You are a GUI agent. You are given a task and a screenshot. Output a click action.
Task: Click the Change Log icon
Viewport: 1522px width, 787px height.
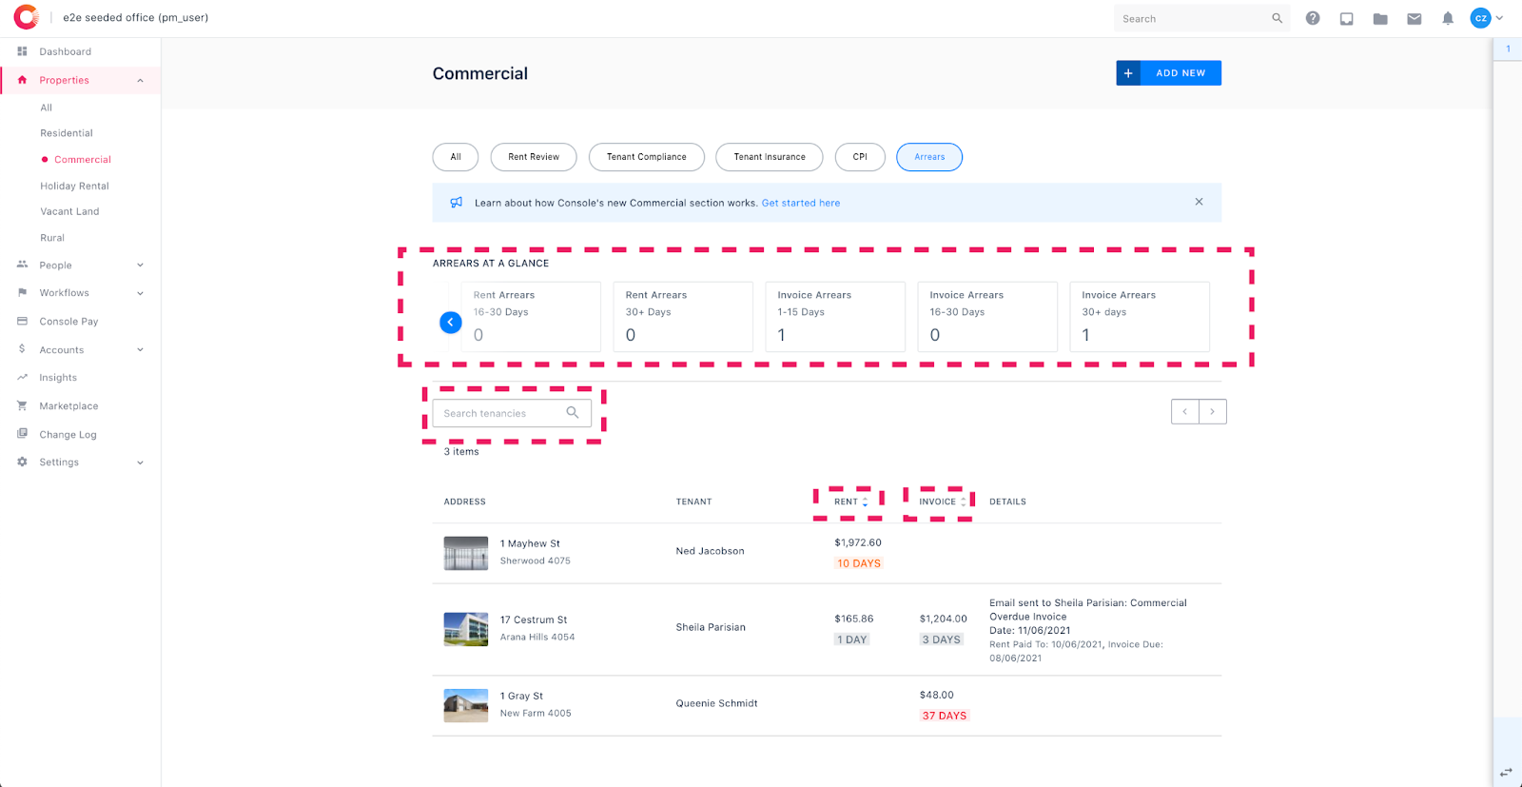coord(22,434)
